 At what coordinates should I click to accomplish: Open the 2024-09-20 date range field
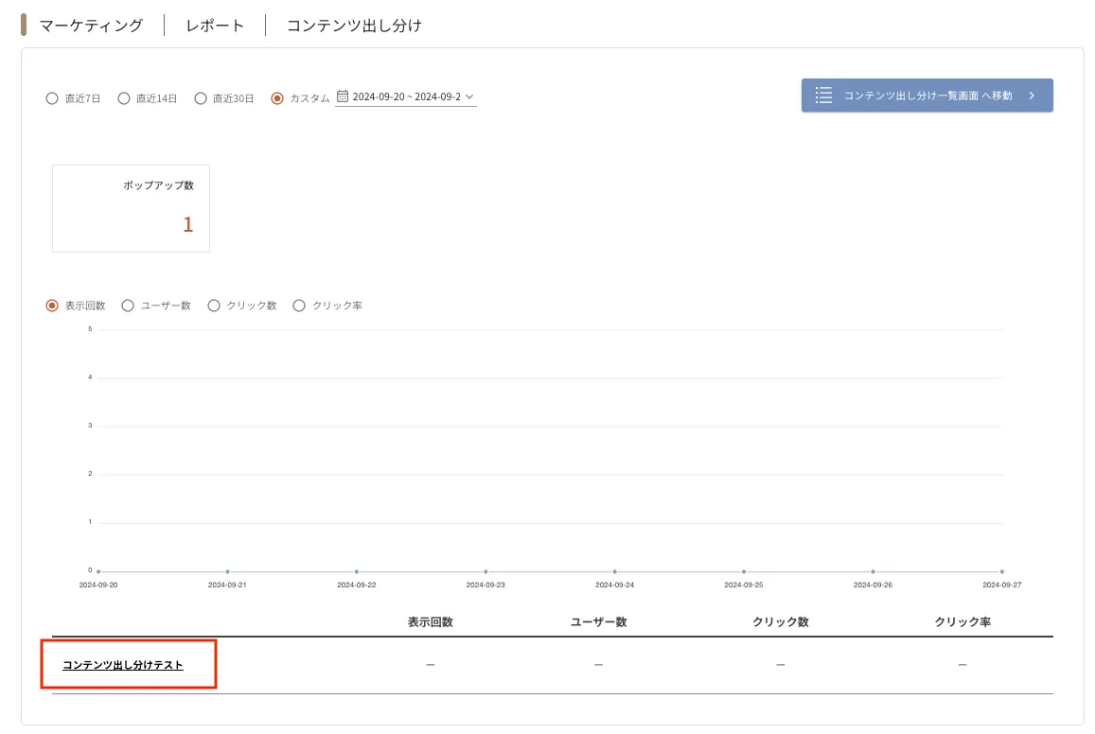pos(406,97)
